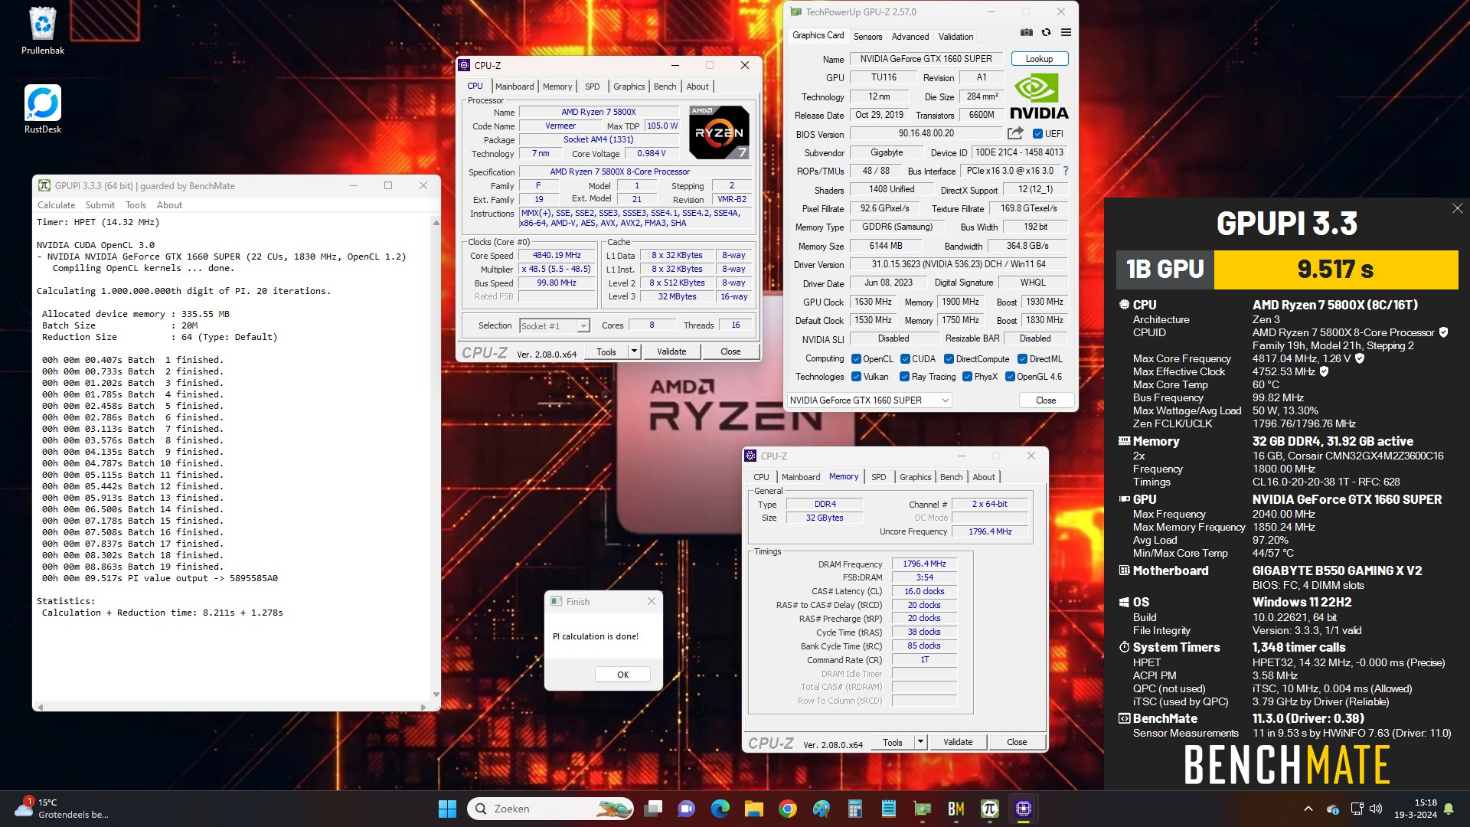Image resolution: width=1470 pixels, height=827 pixels.
Task: Open the RustDesk desktop icon
Action: point(43,110)
